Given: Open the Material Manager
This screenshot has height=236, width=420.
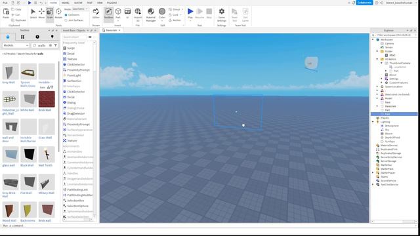Looking at the screenshot, I should click(x=151, y=14).
